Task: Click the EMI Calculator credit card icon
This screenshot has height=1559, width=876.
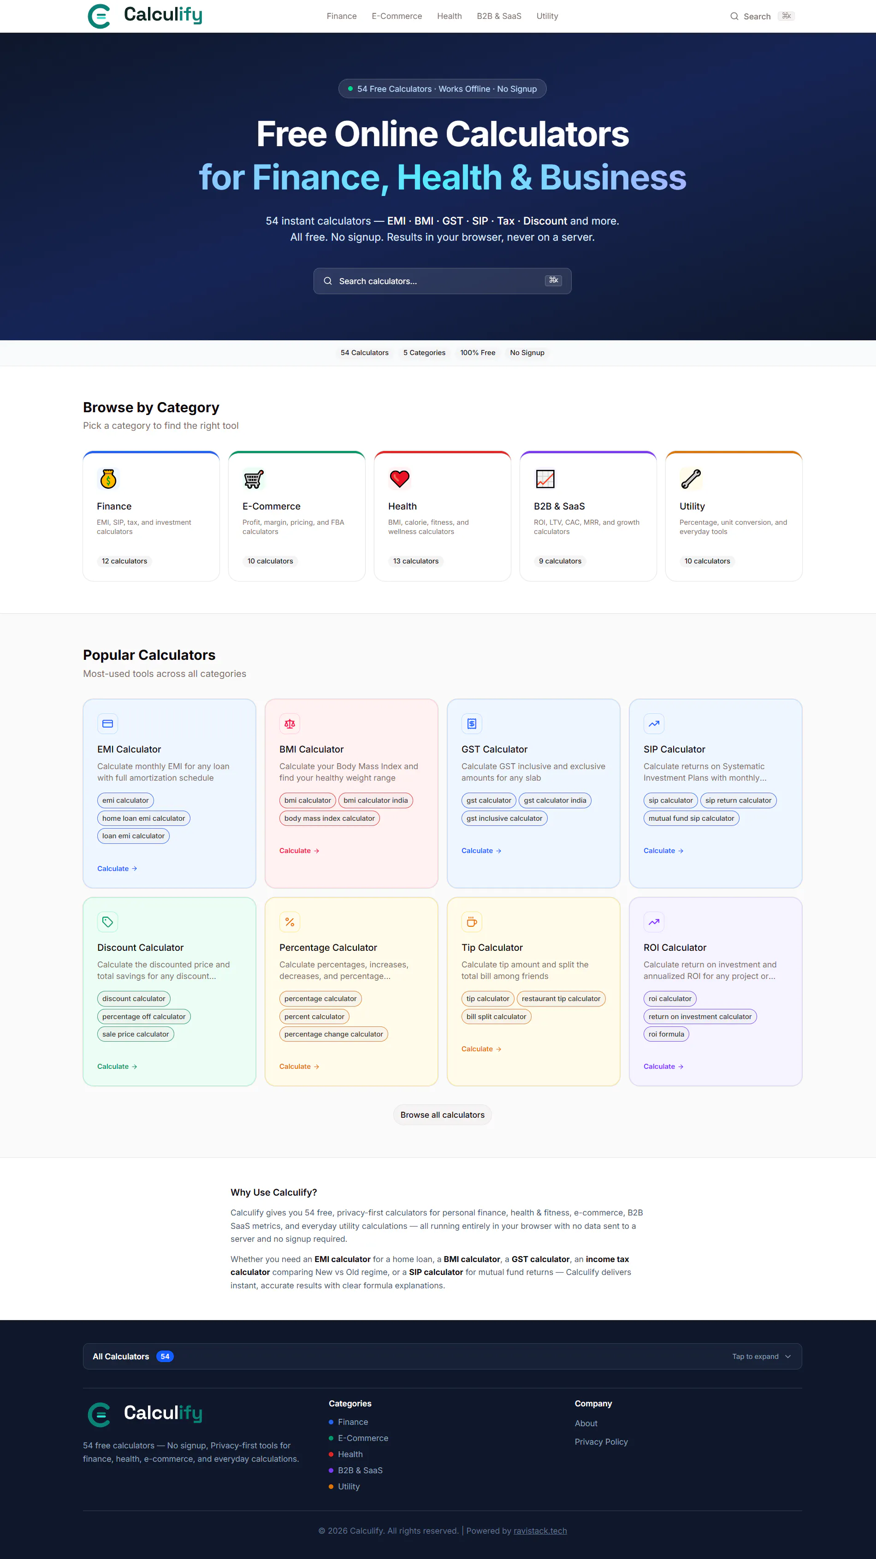Action: point(108,723)
